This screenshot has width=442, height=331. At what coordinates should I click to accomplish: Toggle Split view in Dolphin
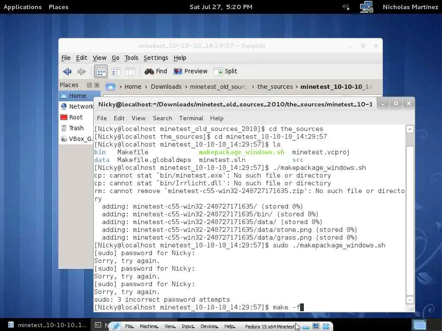[225, 72]
